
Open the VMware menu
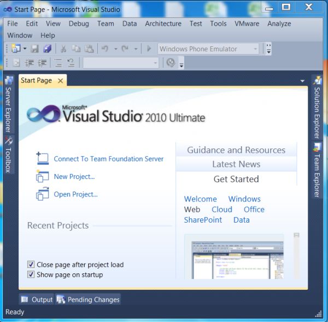tap(247, 23)
